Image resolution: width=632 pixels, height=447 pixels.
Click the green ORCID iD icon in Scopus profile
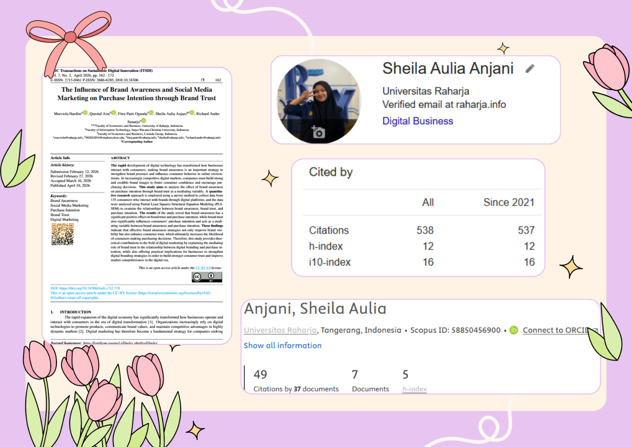(514, 330)
